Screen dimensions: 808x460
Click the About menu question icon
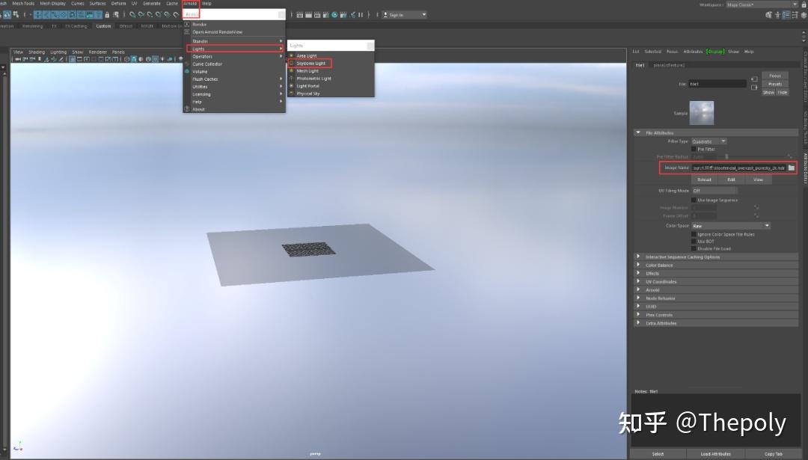(187, 108)
